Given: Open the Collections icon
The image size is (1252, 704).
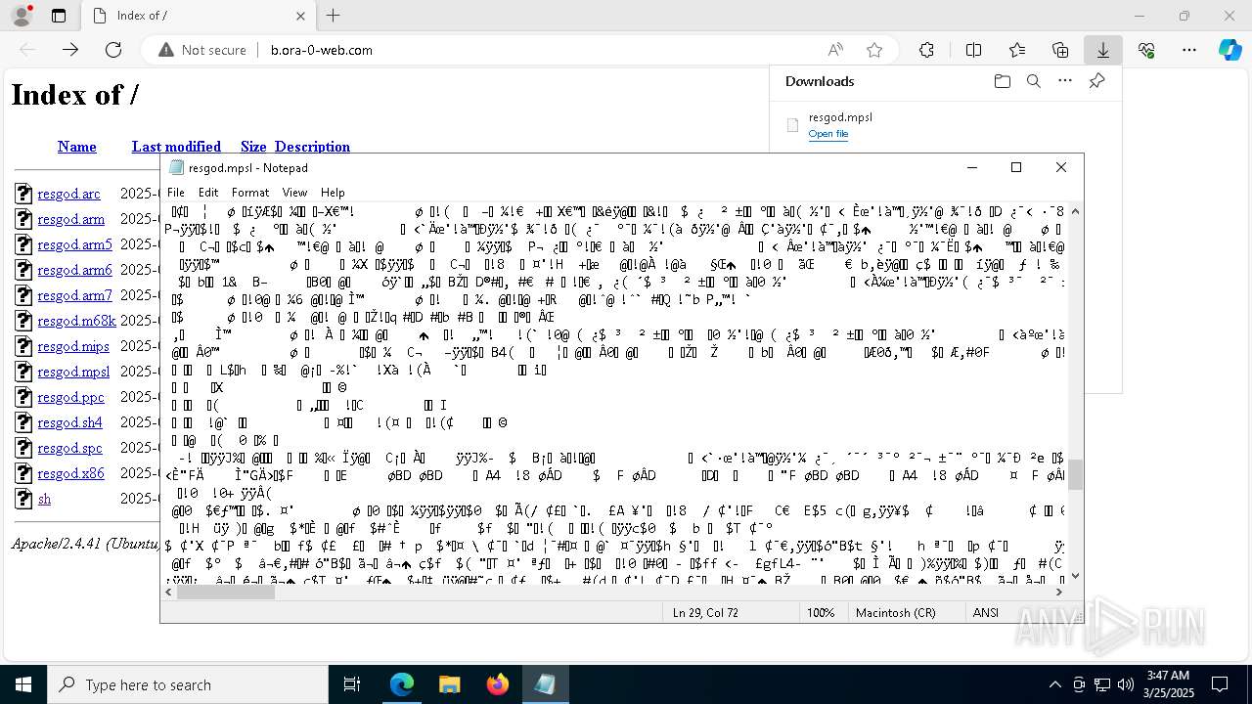Looking at the screenshot, I should (1060, 50).
